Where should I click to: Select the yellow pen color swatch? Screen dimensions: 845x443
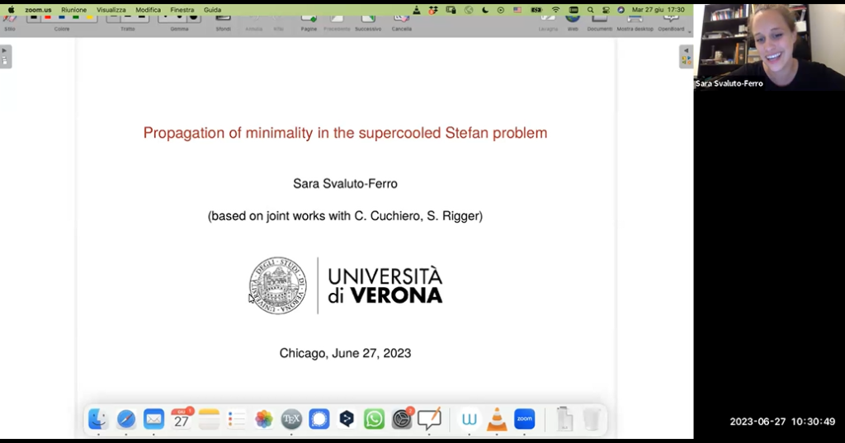90,17
